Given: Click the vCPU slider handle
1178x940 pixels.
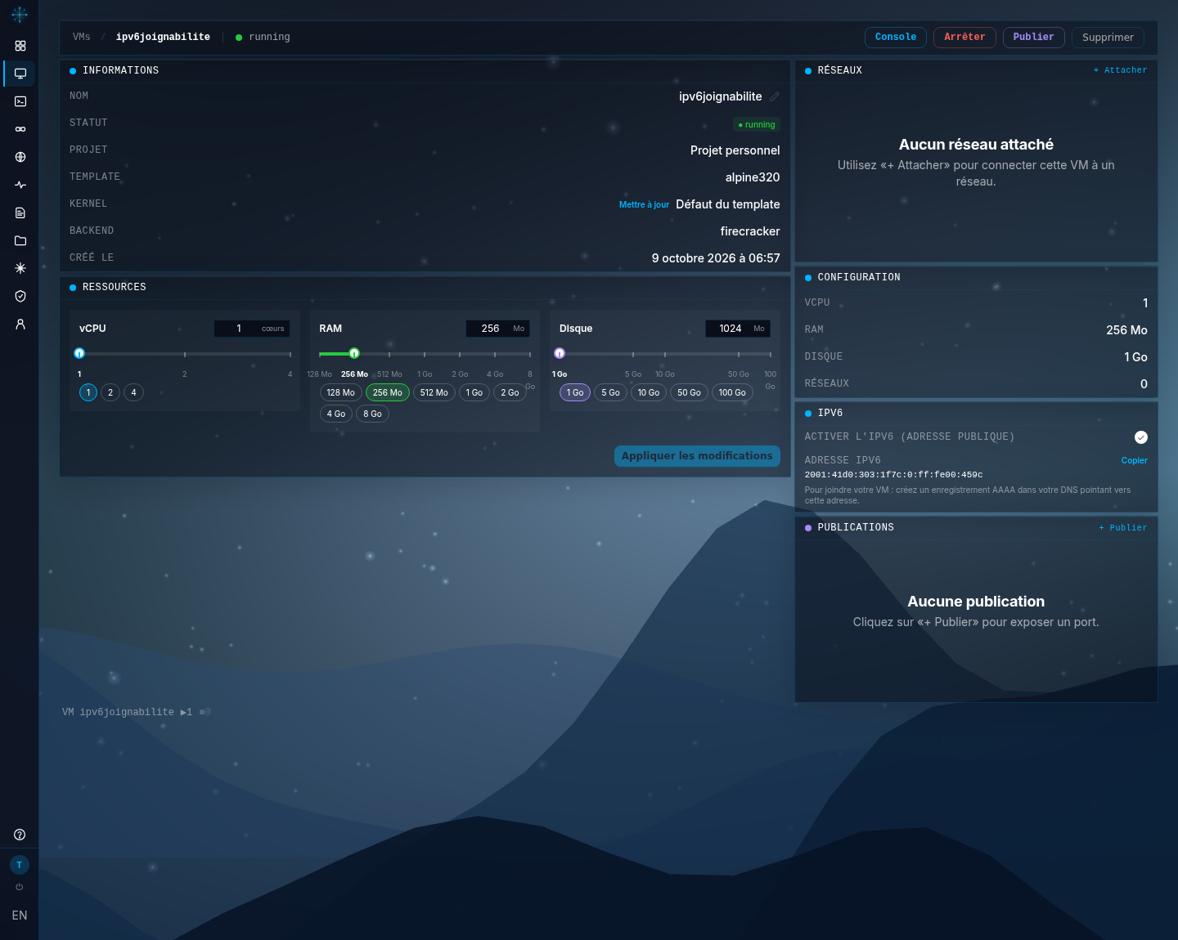Looking at the screenshot, I should coord(79,353).
